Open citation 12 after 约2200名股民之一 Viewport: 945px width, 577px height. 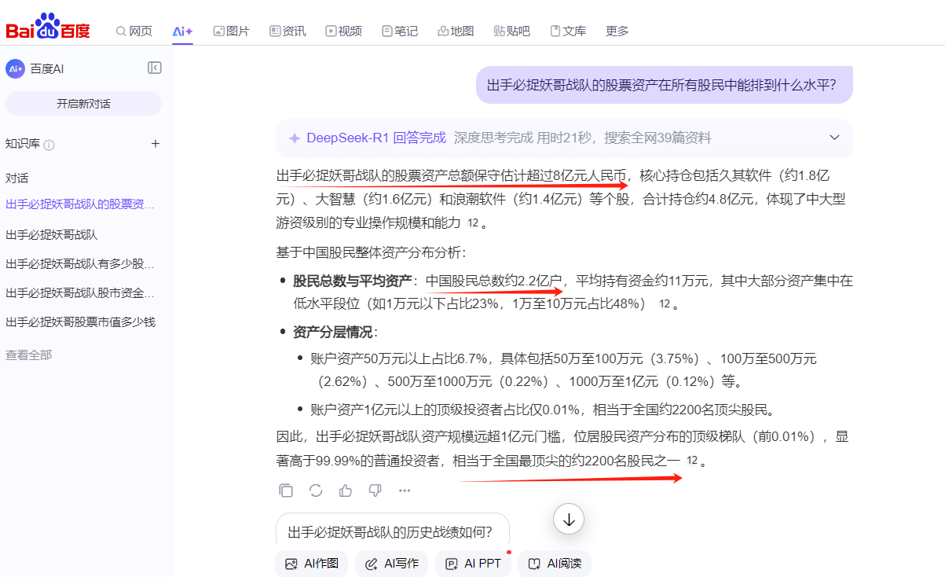[x=691, y=461]
